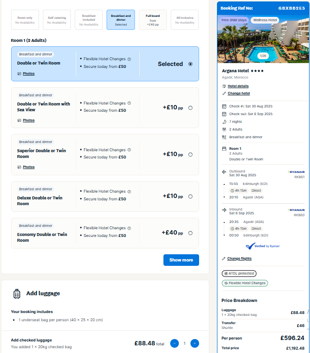Select the Room only board option
Screen dimensions: 310x353
click(25, 20)
